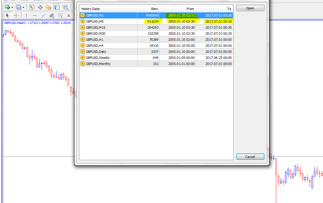Image resolution: width=323 pixels, height=203 pixels.
Task: Pick the horizontal line tool
Action: pos(35,15)
